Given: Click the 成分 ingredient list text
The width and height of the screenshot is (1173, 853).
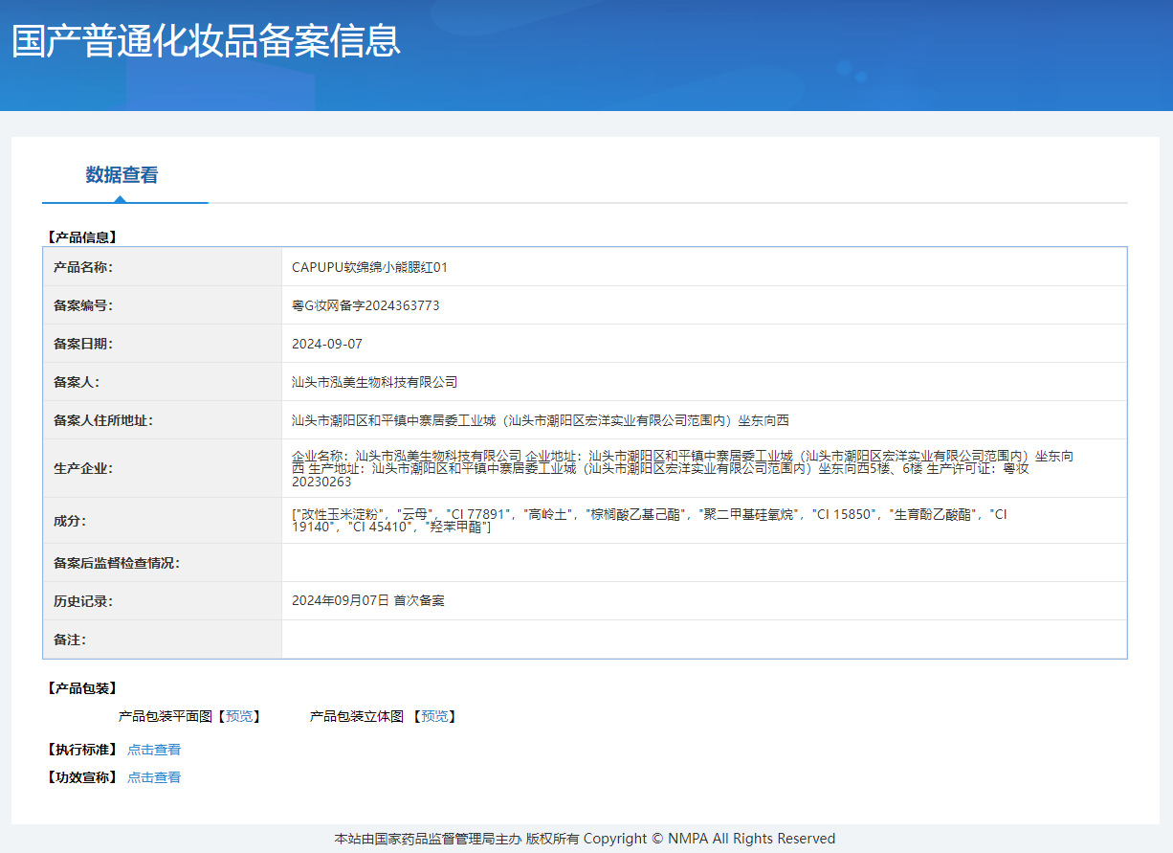Looking at the screenshot, I should pos(650,521).
